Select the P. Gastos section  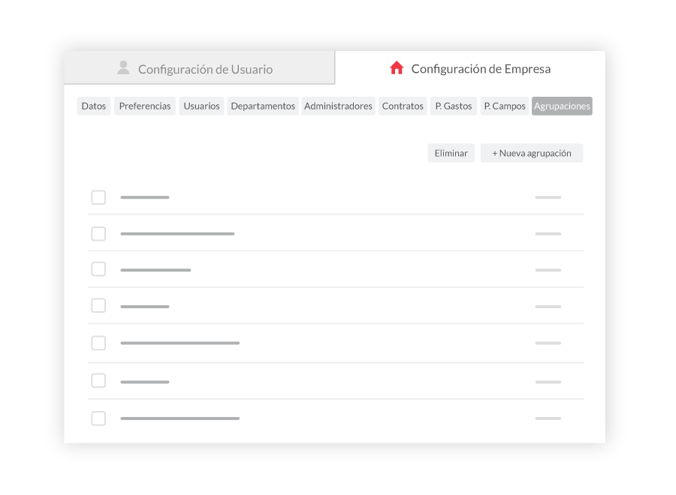pyautogui.click(x=454, y=106)
